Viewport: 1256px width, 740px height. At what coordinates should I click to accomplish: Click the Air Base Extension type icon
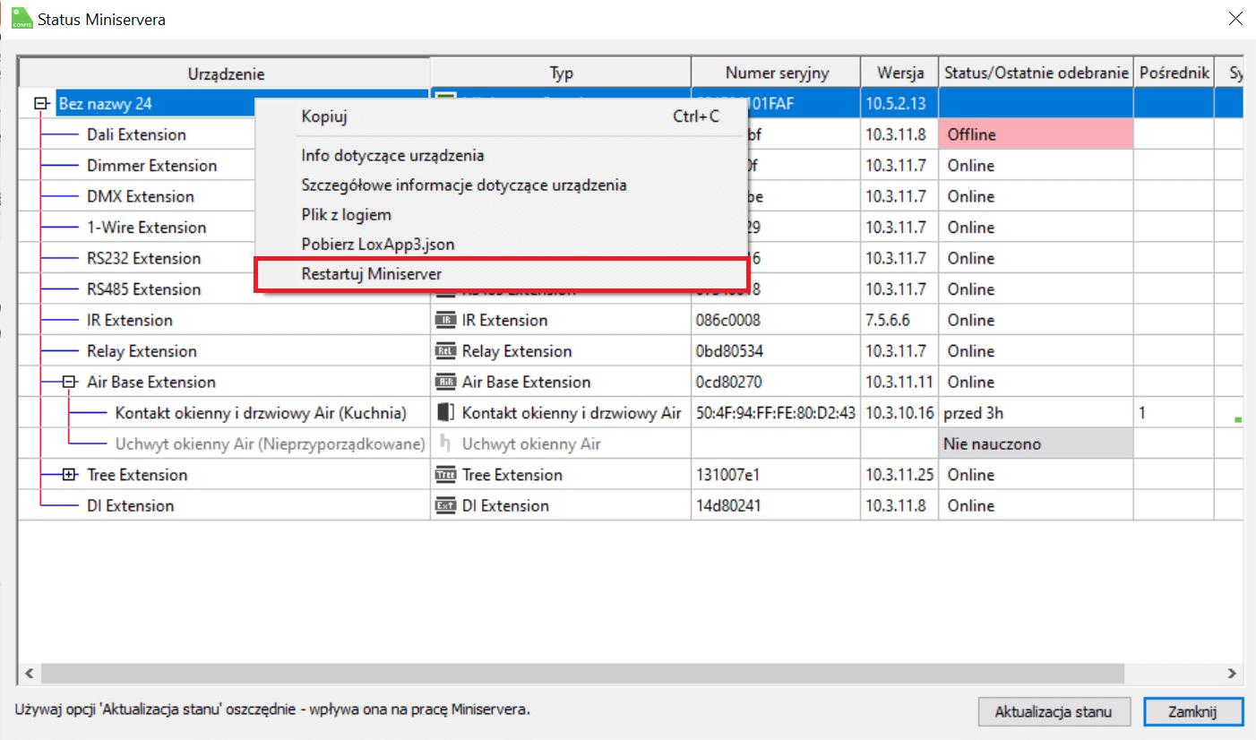click(445, 383)
